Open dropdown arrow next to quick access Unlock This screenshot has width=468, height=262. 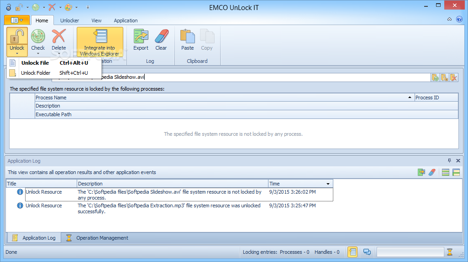[x=27, y=7]
